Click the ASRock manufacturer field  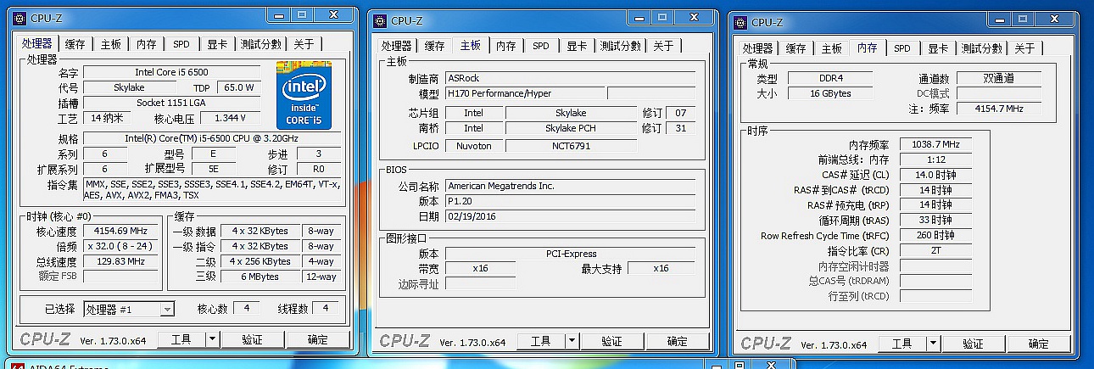tap(570, 78)
